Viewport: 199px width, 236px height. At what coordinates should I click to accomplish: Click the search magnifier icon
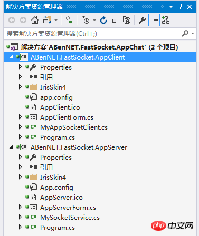point(185,33)
